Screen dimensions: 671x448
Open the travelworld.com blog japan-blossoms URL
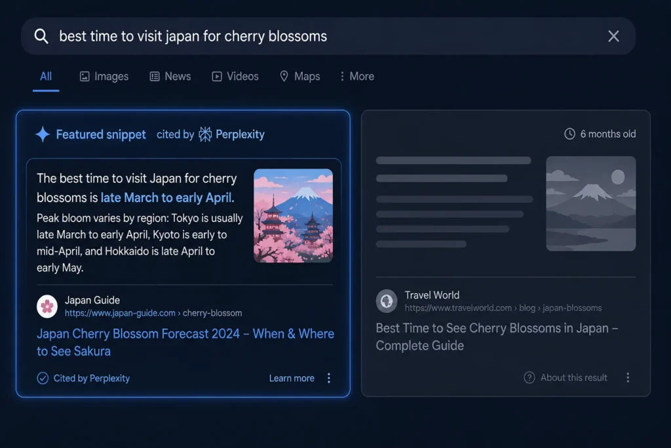pos(503,308)
